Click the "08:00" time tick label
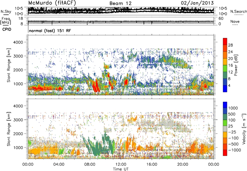 [90, 165]
